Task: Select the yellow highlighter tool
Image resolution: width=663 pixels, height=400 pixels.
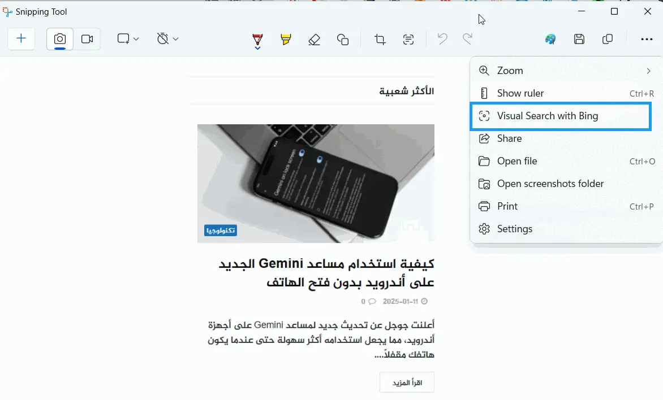Action: [x=286, y=39]
